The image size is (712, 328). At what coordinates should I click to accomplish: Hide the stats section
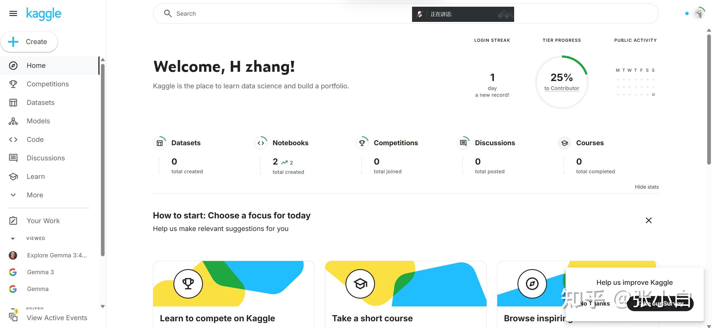click(647, 187)
